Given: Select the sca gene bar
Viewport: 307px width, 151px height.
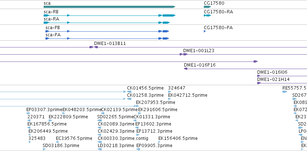Looking at the screenshot, I should [109, 7].
